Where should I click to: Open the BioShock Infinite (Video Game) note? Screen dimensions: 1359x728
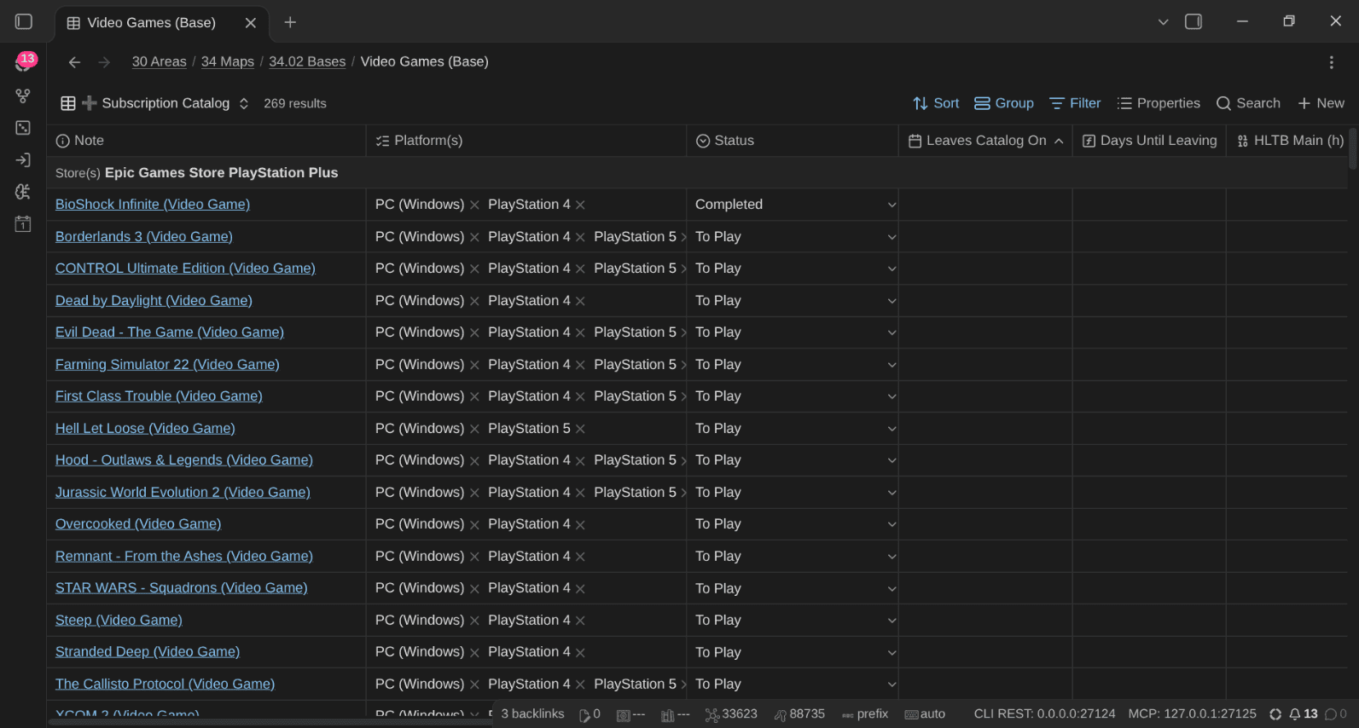point(153,205)
